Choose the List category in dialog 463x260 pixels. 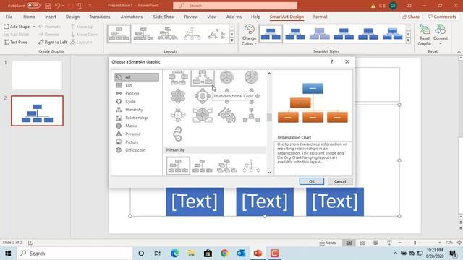137,85
